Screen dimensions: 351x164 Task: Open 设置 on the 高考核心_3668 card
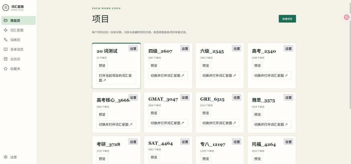tap(133, 97)
